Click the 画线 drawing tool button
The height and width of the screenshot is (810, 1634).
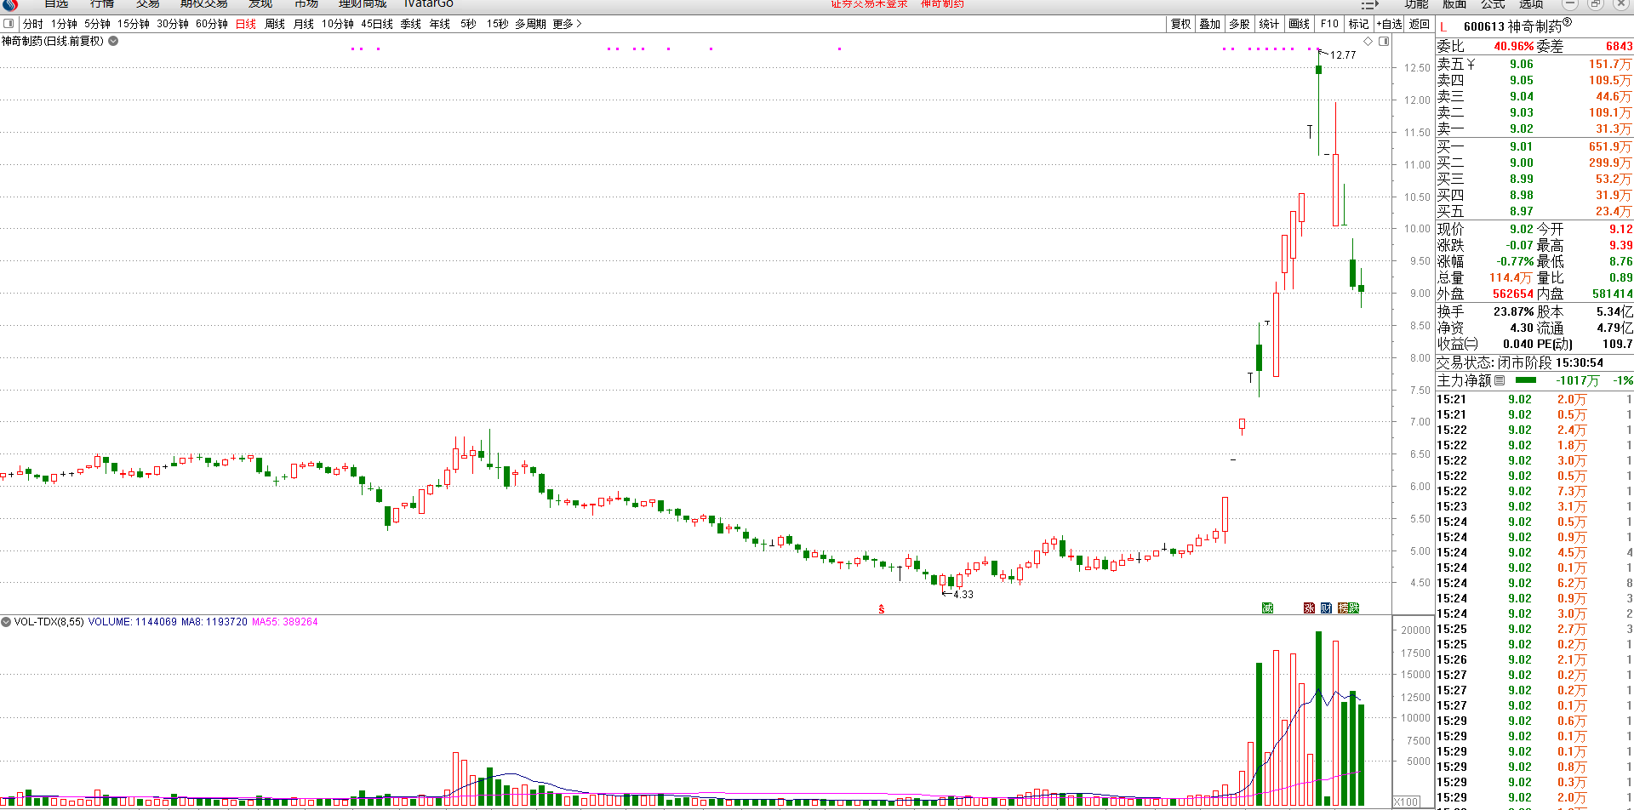coord(1300,24)
